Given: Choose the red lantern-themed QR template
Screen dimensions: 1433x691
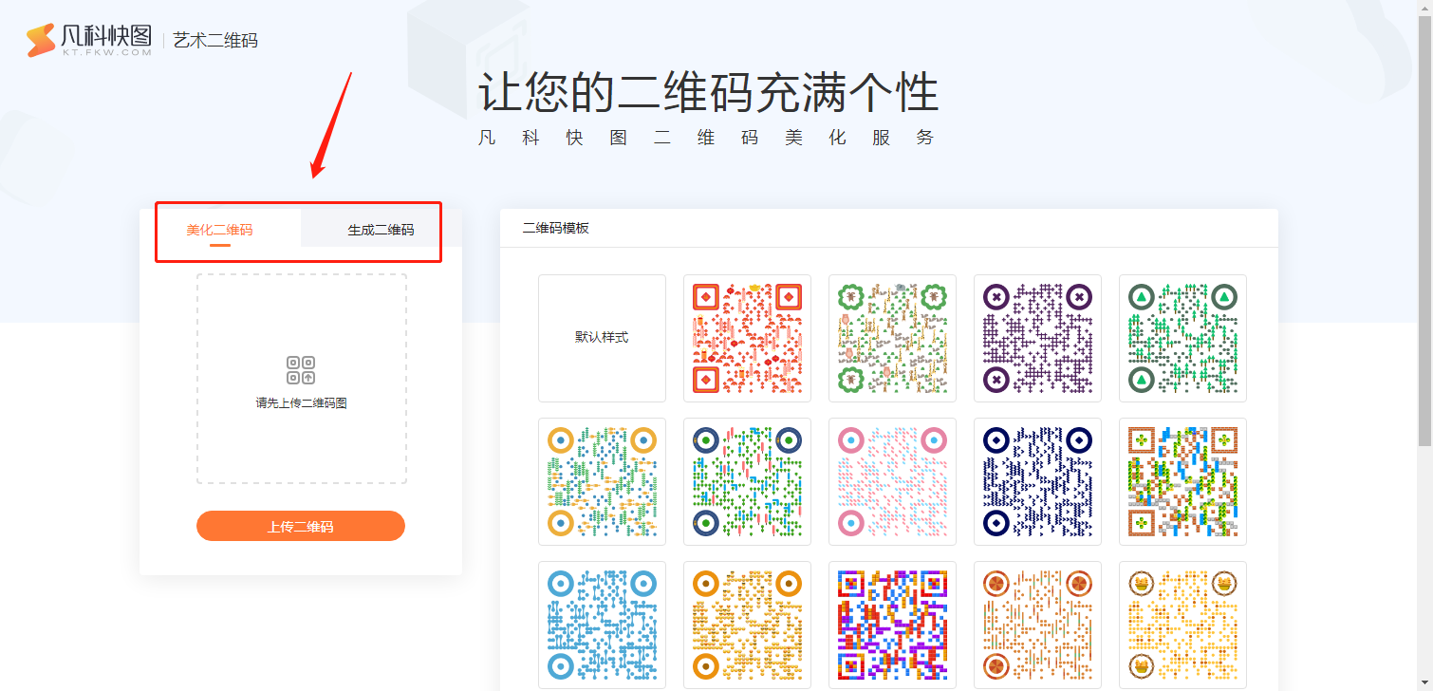Looking at the screenshot, I should (747, 338).
